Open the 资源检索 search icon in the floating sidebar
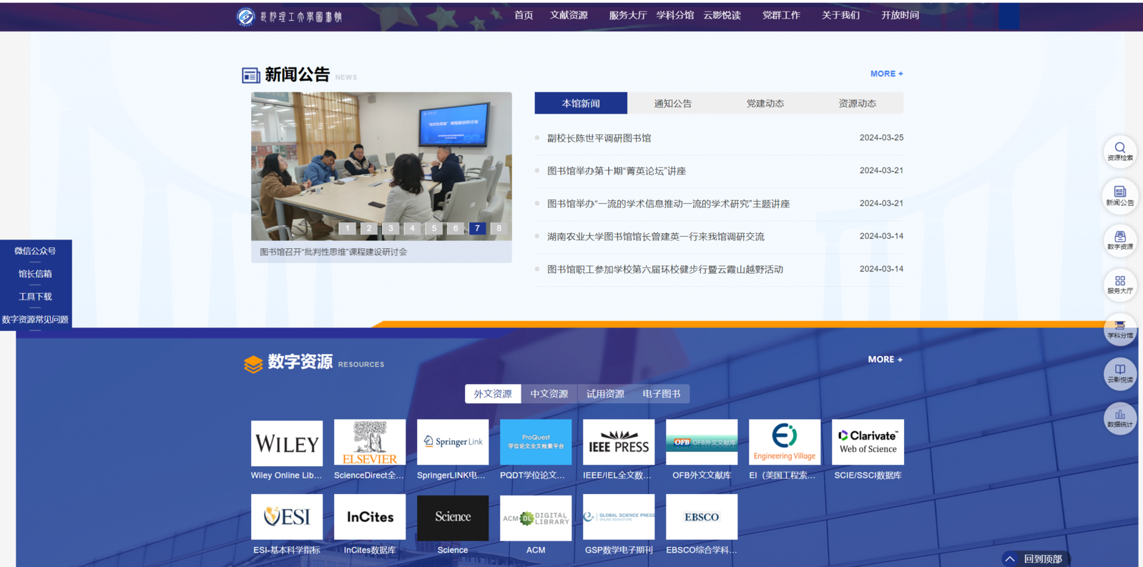 coord(1120,151)
